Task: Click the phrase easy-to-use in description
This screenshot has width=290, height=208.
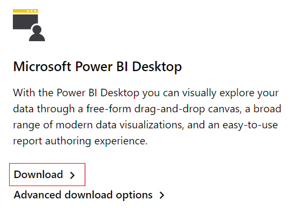Action: (x=250, y=125)
